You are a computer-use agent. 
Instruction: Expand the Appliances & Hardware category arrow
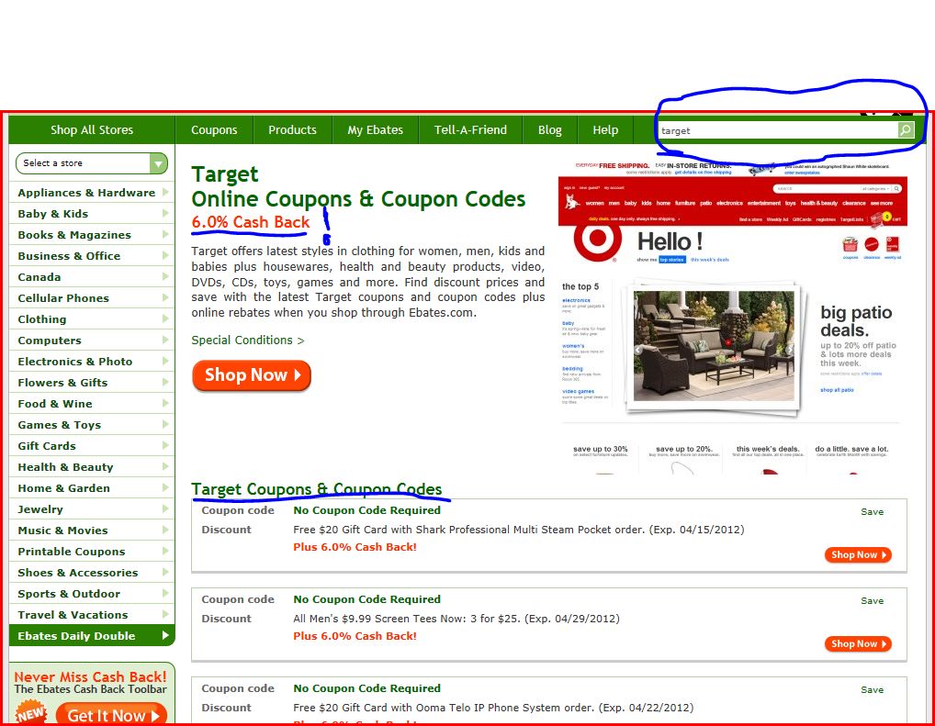[x=165, y=192]
